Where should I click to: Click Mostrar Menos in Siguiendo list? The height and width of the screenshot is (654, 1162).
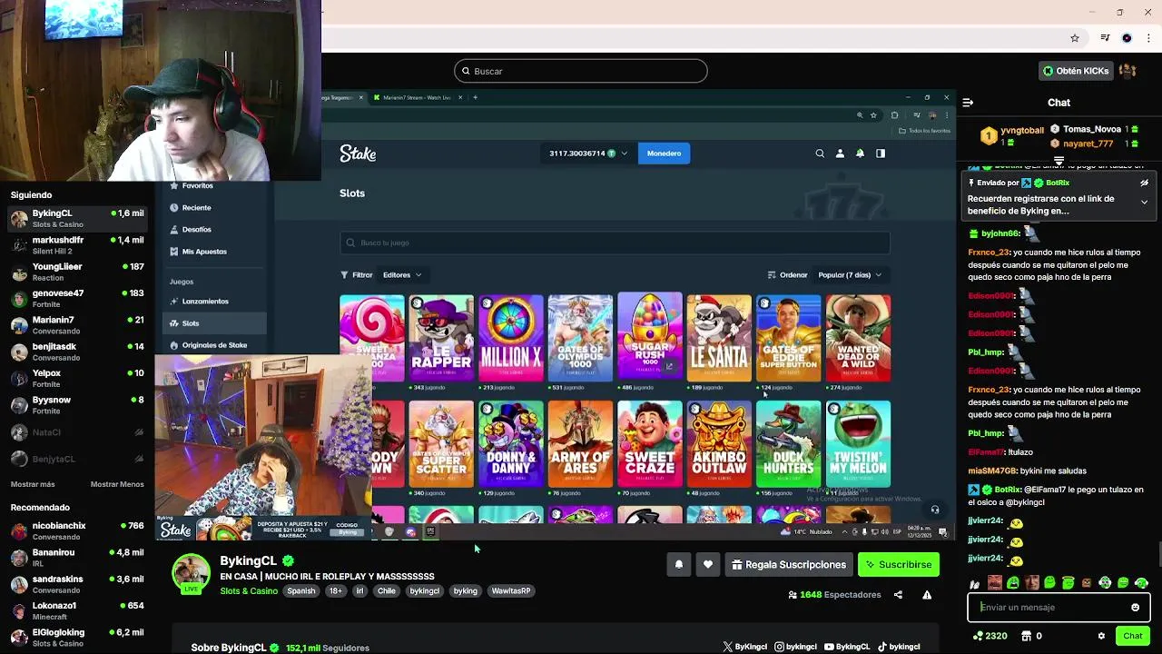click(x=117, y=484)
